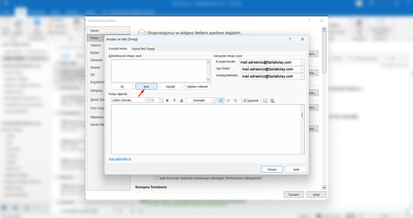Open the İmza şablonları al link
413x218 pixels.
click(x=120, y=159)
